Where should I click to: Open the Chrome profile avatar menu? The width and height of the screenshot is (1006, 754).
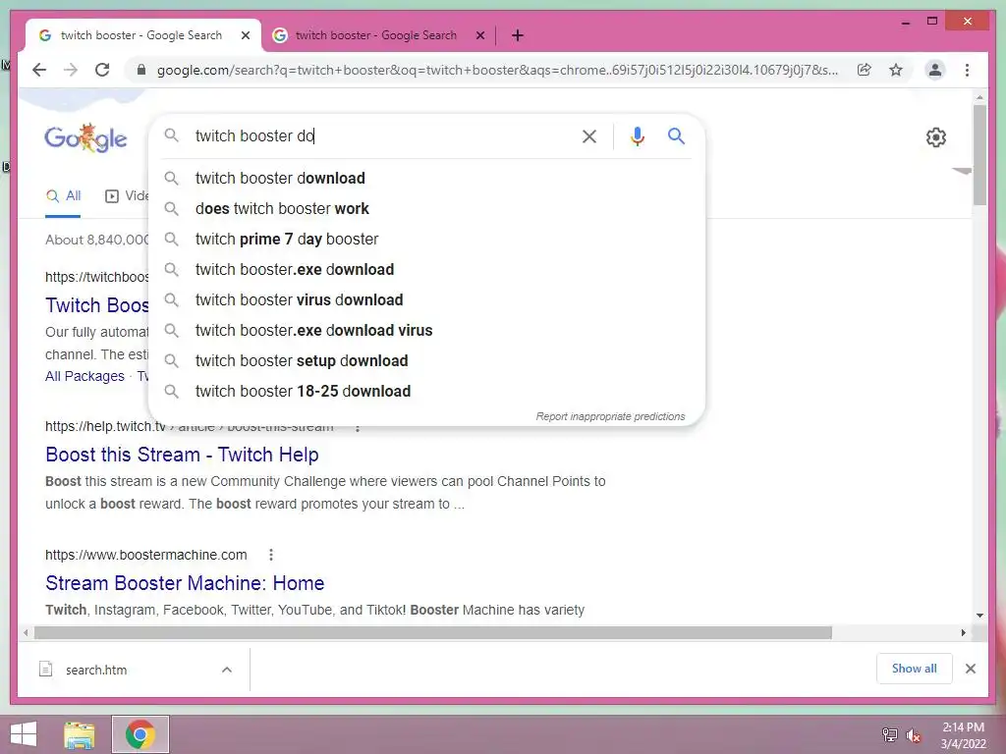click(x=935, y=70)
